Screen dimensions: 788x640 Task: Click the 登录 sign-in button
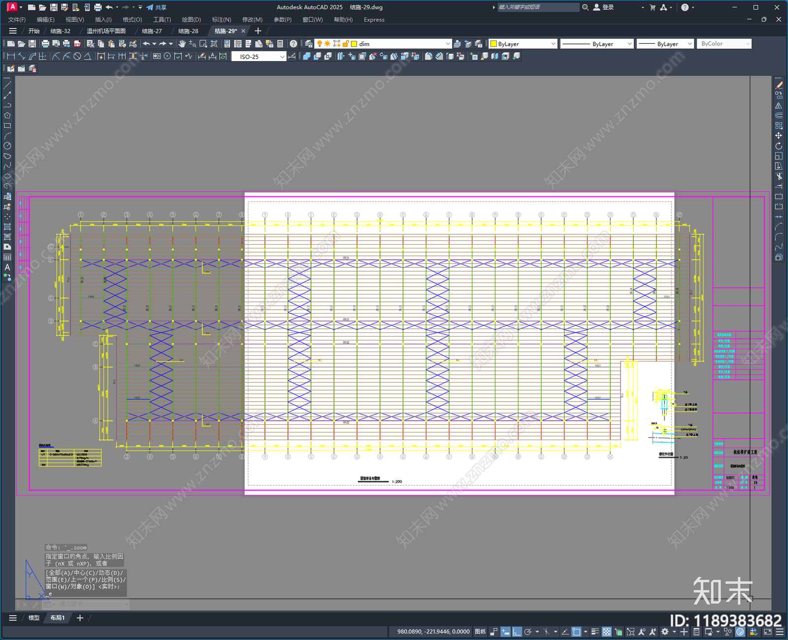coord(603,7)
